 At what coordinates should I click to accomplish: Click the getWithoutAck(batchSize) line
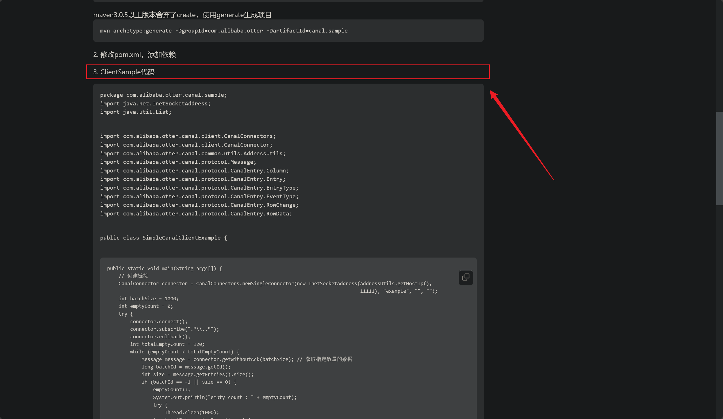pyautogui.click(x=247, y=359)
